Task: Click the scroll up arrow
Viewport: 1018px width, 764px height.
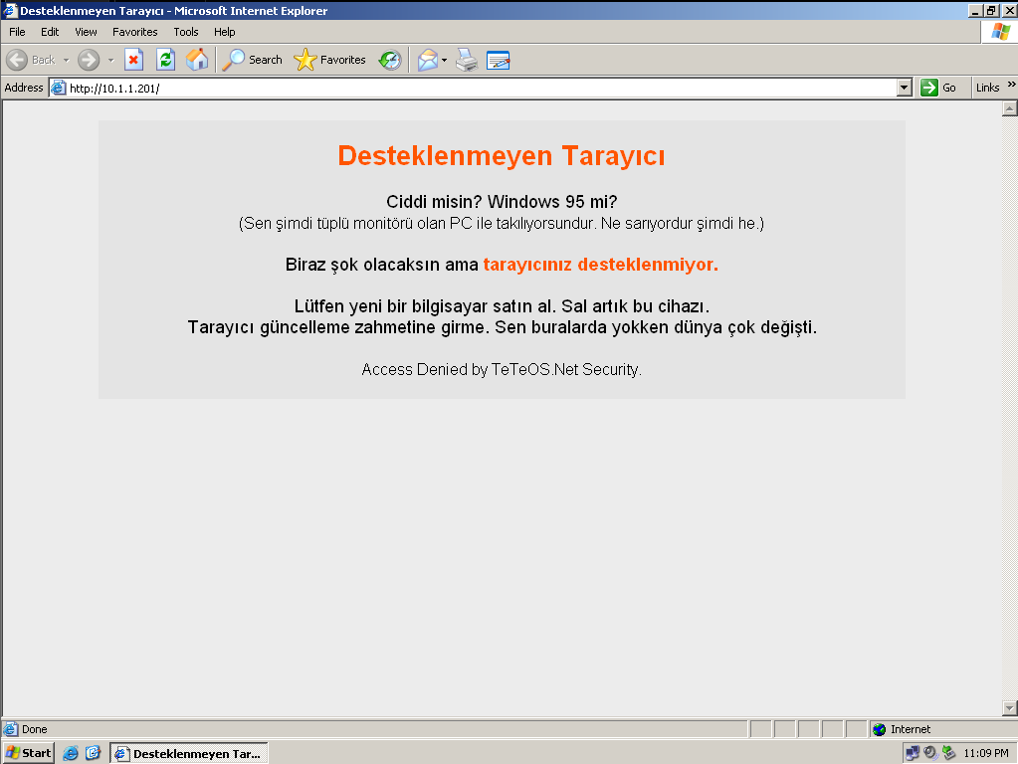Action: (x=1009, y=108)
